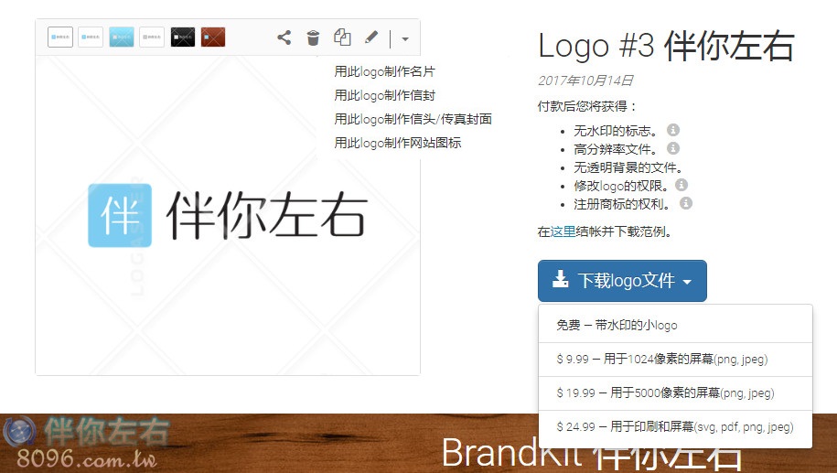Click the share icon above logo preview
Viewport: 837px width, 473px height.
(284, 38)
